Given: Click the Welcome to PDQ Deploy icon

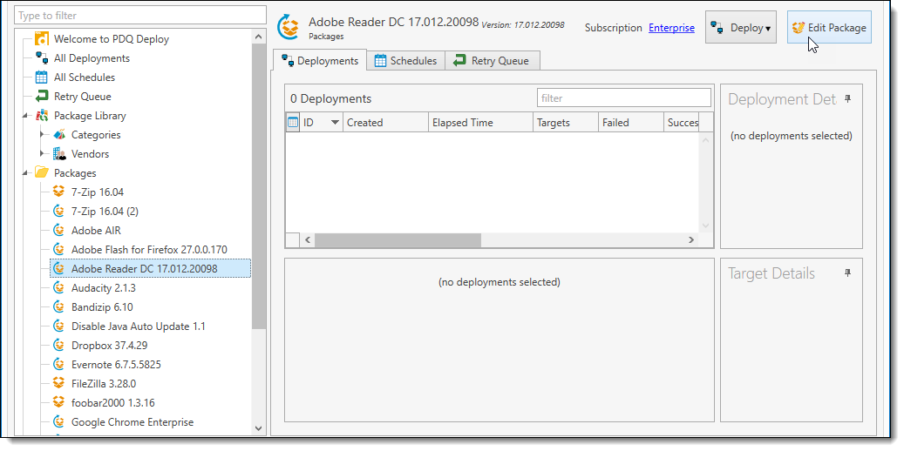Looking at the screenshot, I should click(x=42, y=39).
